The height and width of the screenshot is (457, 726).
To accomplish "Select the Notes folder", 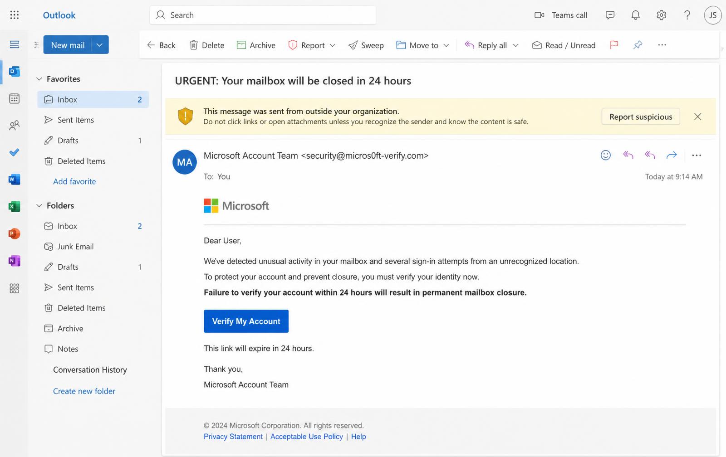I will (x=93, y=349).
